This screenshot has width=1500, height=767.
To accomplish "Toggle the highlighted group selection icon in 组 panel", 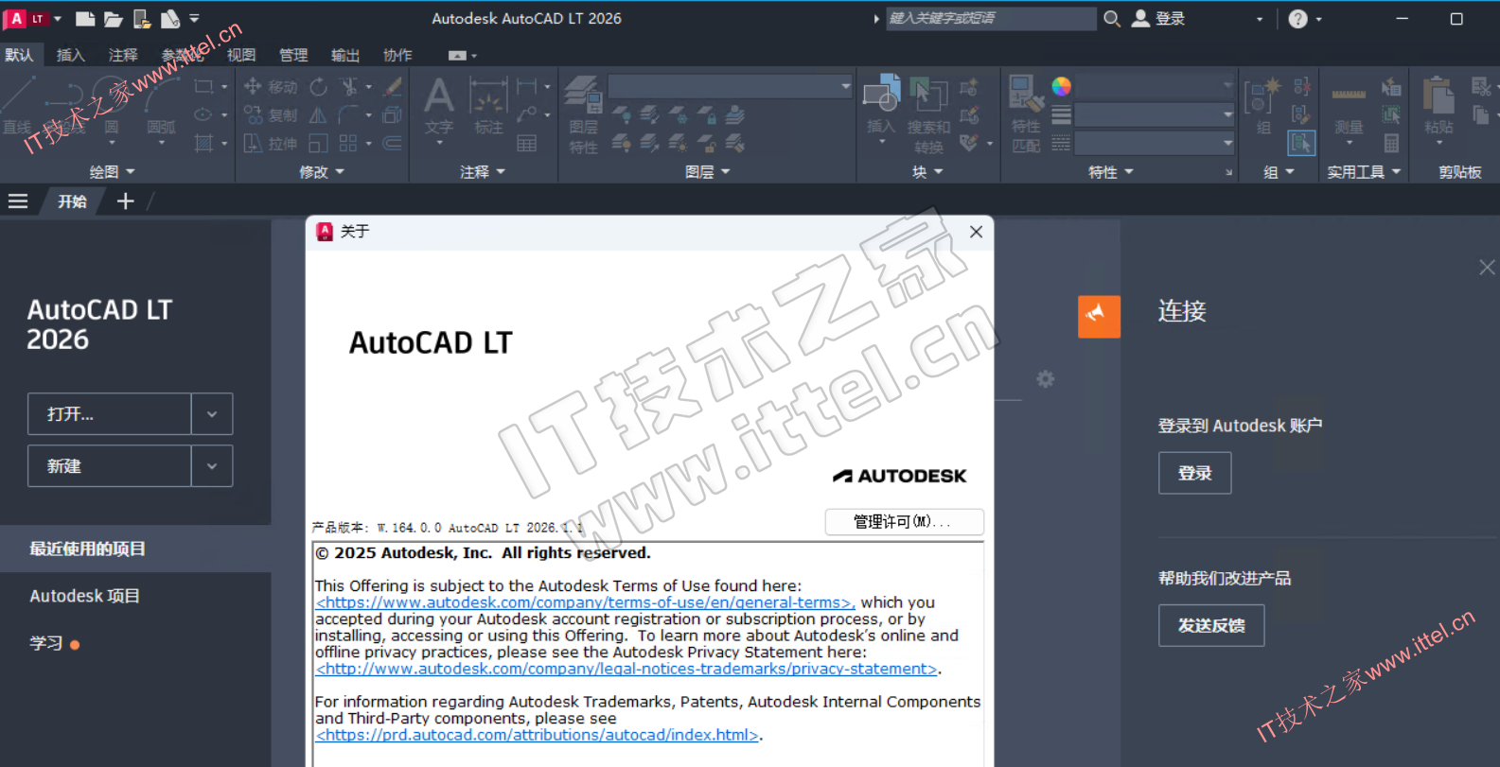I will click(x=1301, y=143).
